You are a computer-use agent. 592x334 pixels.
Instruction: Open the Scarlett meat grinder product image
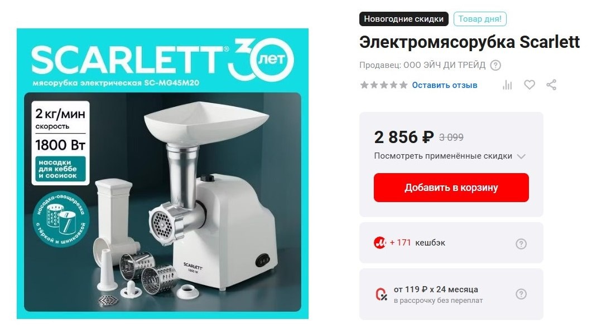click(162, 174)
